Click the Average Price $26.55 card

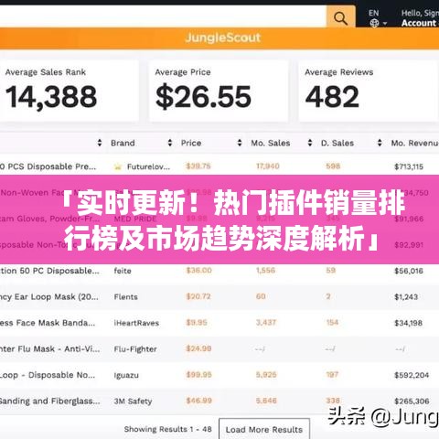pos(219,91)
